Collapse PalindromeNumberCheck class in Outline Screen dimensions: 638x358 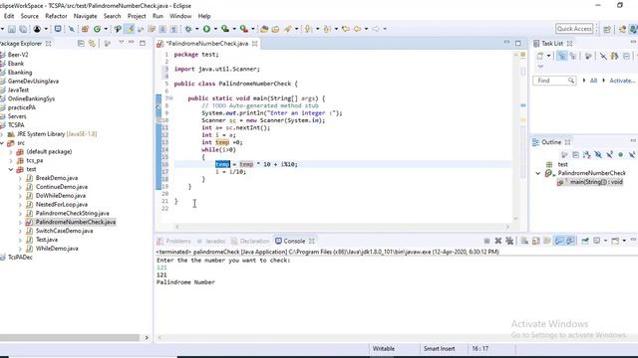538,173
